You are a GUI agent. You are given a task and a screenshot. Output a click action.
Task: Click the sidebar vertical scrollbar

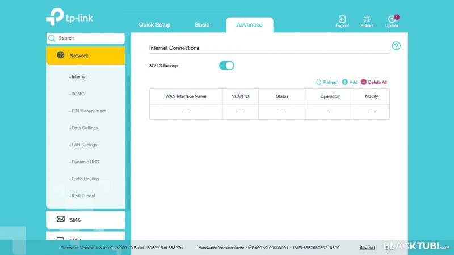click(128, 143)
